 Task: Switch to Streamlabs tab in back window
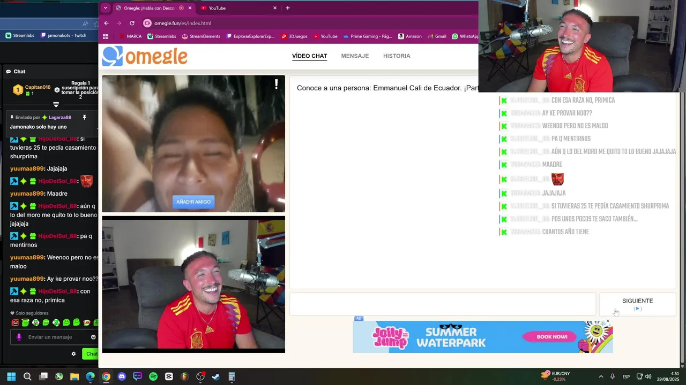[x=20, y=35]
